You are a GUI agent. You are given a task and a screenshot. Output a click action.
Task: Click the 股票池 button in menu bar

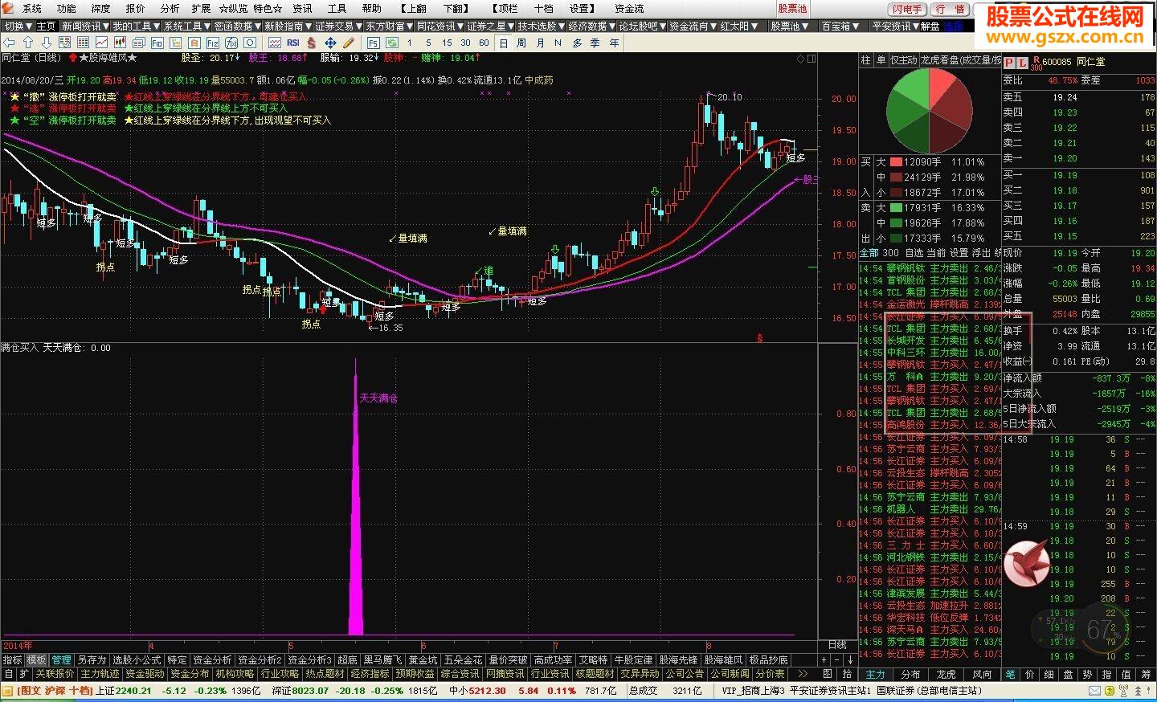[792, 9]
